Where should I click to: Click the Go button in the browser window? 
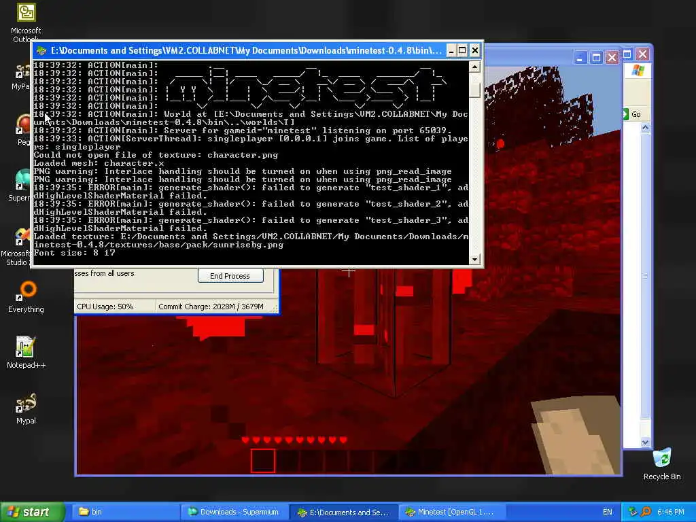[x=632, y=114]
